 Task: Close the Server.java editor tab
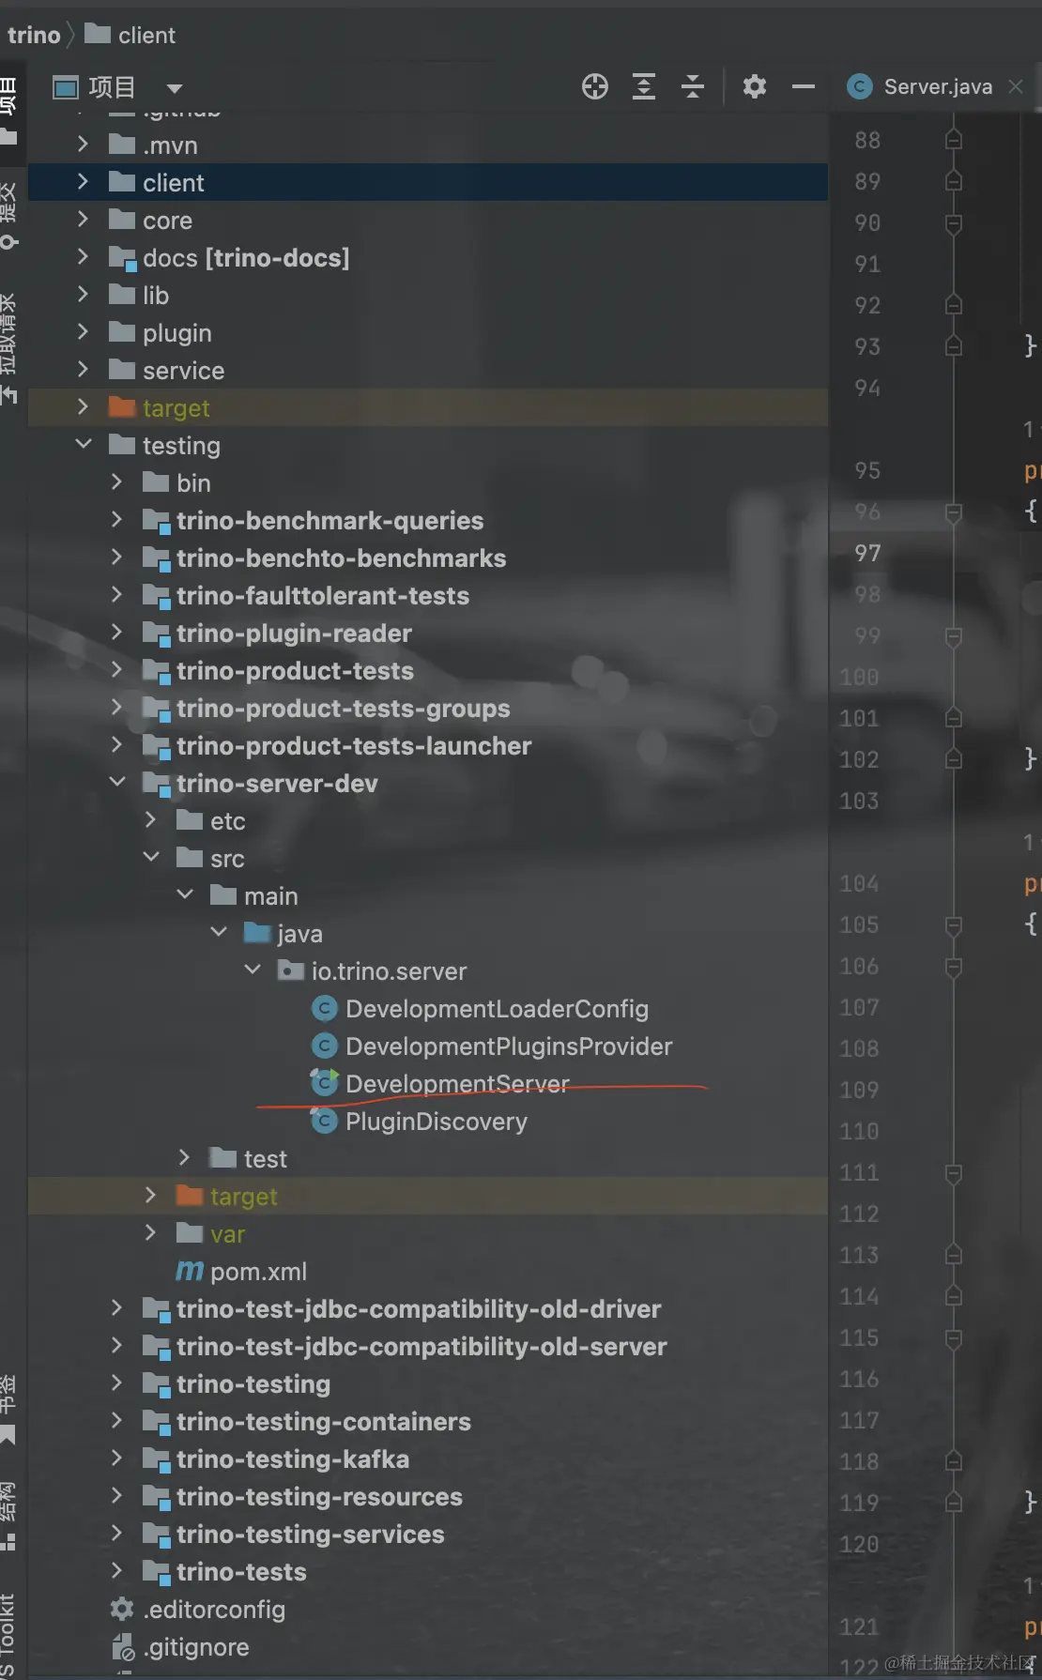(x=1016, y=86)
